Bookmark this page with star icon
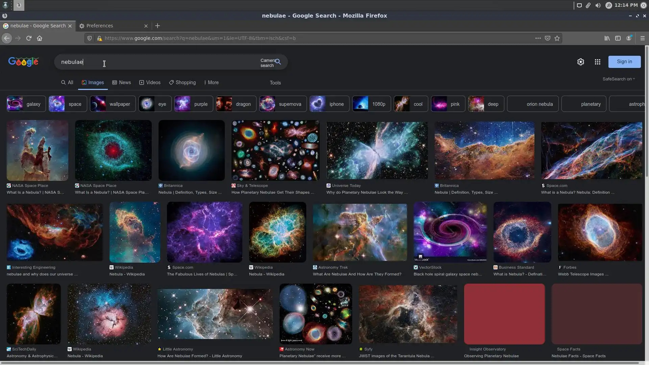Viewport: 649px width, 365px height. [x=557, y=38]
